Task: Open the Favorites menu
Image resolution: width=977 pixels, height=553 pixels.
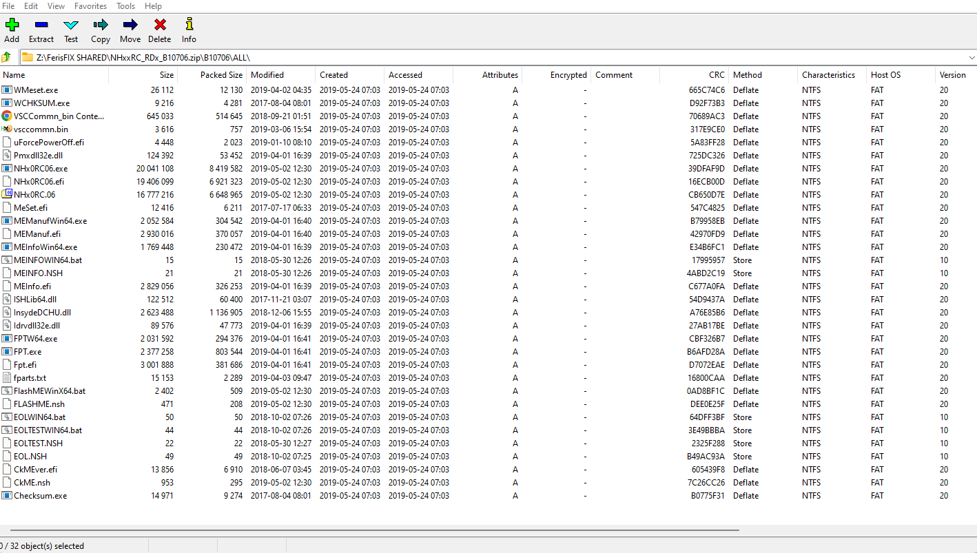Action: [x=90, y=6]
